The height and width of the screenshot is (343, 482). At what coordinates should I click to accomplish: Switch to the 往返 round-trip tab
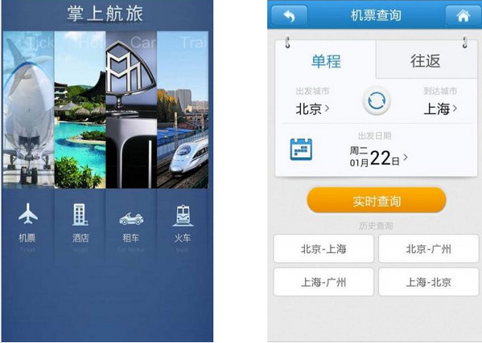426,60
